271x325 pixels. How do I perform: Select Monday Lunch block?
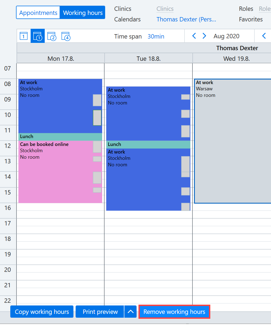[x=60, y=136]
